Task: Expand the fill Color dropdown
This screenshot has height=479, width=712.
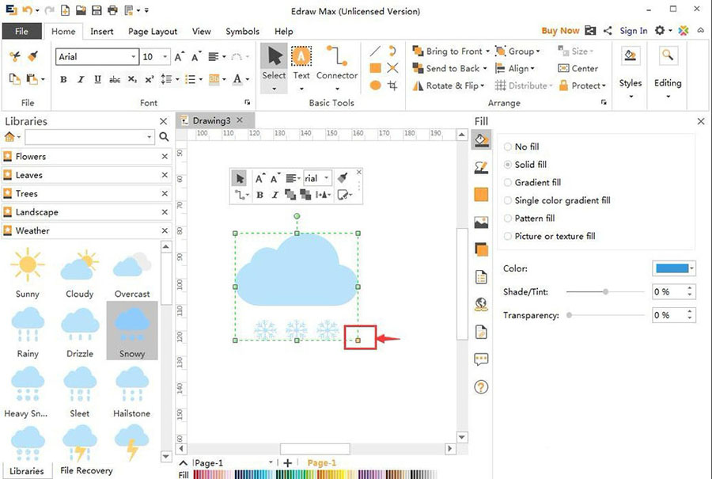Action: coord(692,268)
